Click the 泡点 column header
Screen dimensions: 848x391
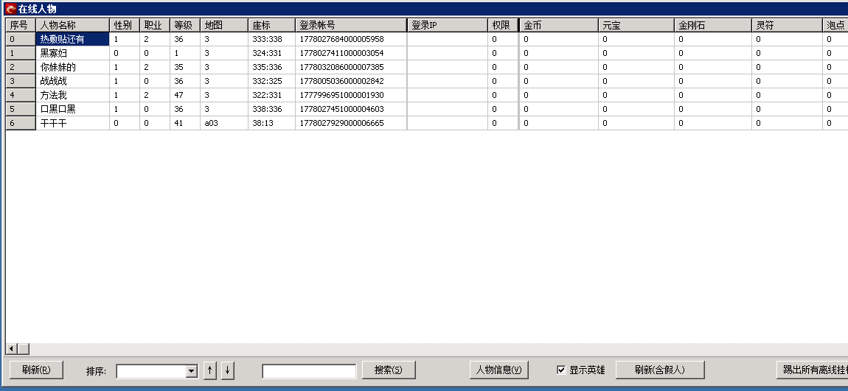pos(835,25)
